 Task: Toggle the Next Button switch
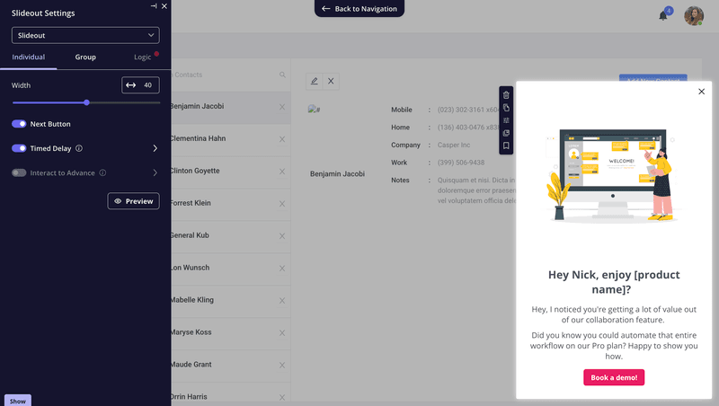tap(19, 124)
